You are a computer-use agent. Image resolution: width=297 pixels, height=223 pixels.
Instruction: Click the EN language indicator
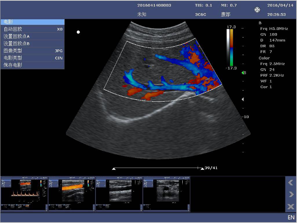point(291,217)
